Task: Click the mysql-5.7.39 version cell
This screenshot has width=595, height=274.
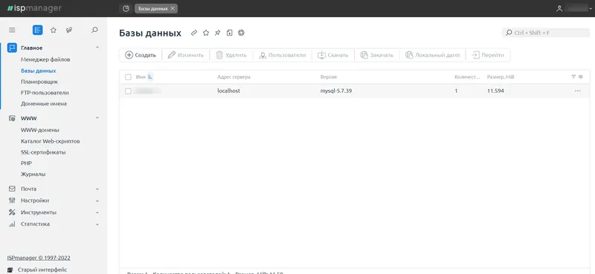Action: tap(336, 91)
